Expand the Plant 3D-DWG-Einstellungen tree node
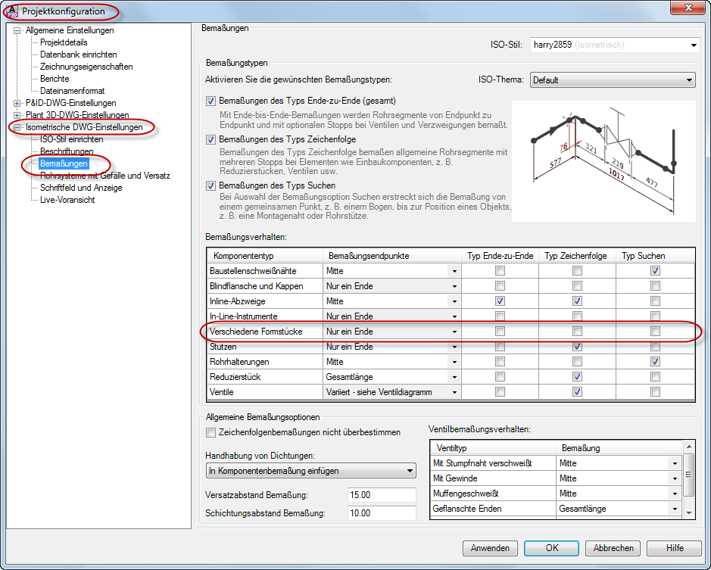This screenshot has height=570, width=711. [17, 115]
